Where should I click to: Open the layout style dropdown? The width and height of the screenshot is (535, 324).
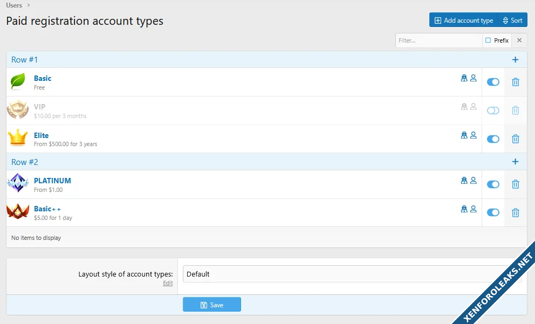pos(351,274)
